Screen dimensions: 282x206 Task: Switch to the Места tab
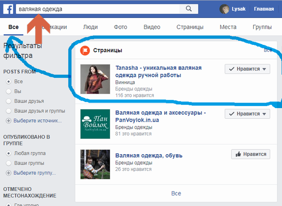(228, 27)
